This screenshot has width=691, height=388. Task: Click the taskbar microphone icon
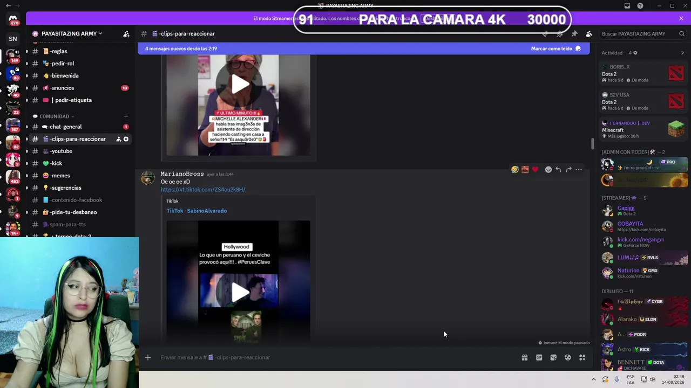[x=617, y=379]
